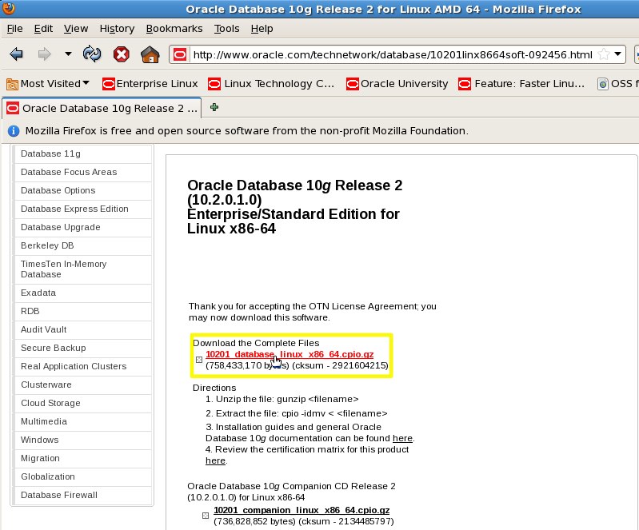Open Real Application Clusters in the sidebar
Viewport: 639px width, 530px height.
coord(82,366)
